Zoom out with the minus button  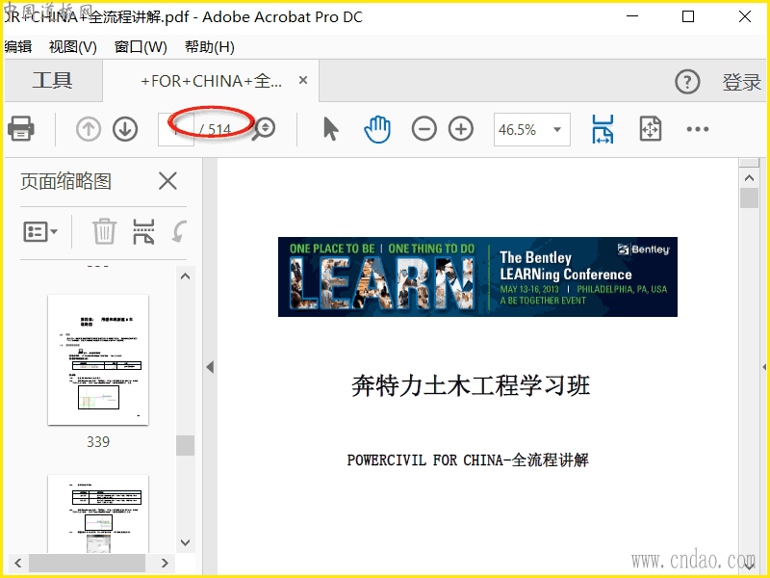coord(423,129)
